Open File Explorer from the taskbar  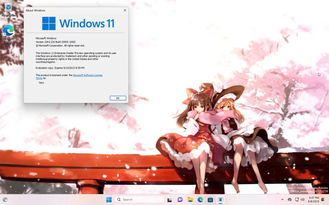click(190, 199)
